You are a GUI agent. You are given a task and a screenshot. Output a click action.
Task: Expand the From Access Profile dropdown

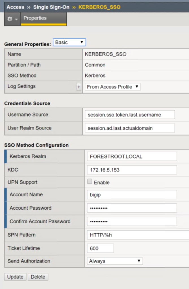pyautogui.click(x=113, y=87)
